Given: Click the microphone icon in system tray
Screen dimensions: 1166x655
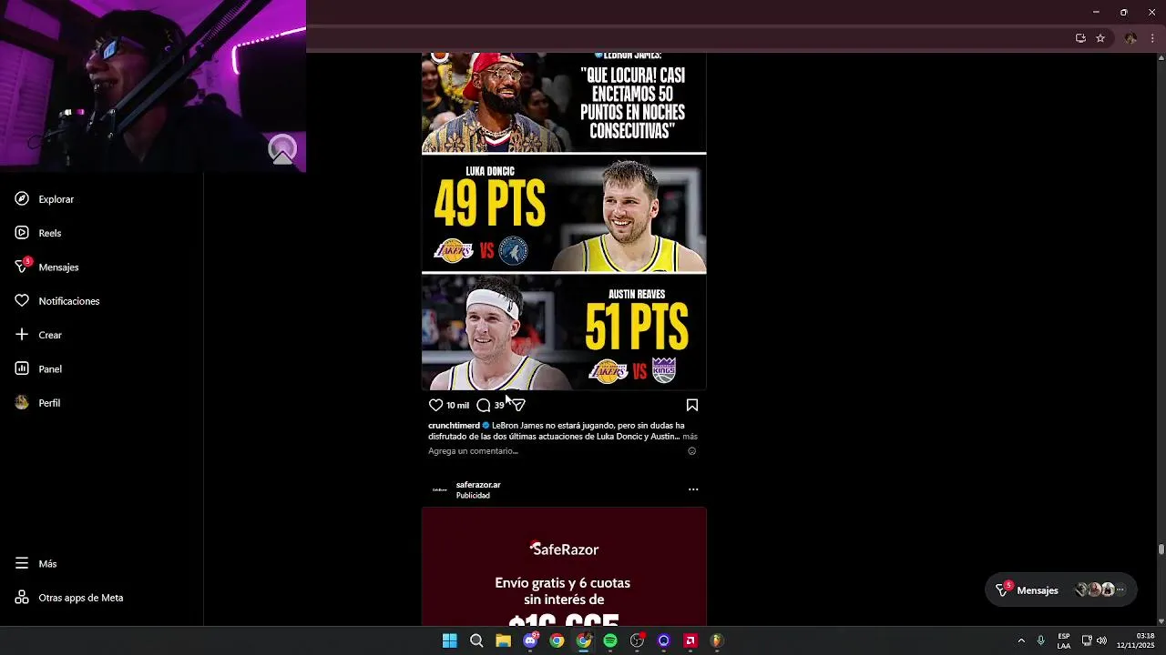Looking at the screenshot, I should (1040, 640).
